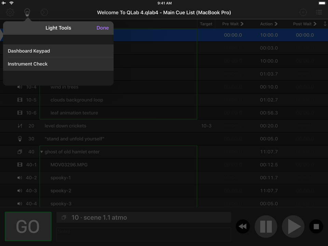328x246 pixels.
Task: Tap the Notes input field
Action: [143, 234]
